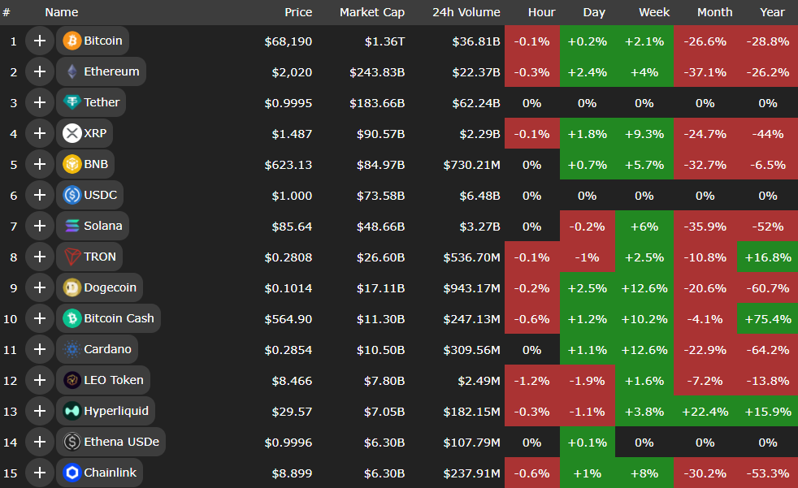Click the Solana logo icon
The width and height of the screenshot is (798, 488).
(72, 226)
